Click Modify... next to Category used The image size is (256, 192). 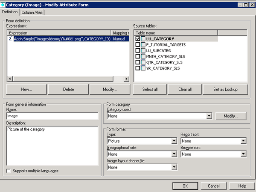231,116
